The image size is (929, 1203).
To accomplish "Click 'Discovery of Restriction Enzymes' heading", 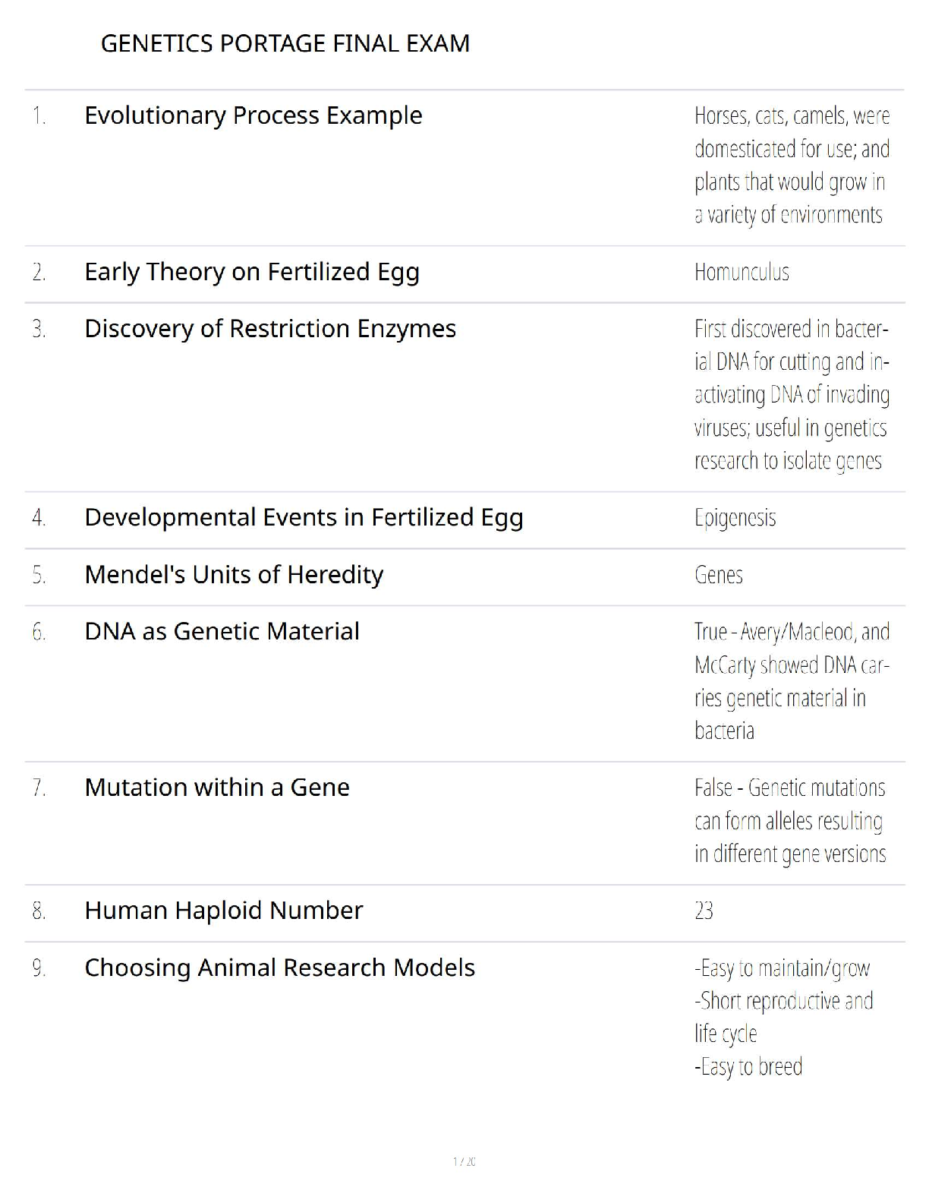I will (x=269, y=329).
